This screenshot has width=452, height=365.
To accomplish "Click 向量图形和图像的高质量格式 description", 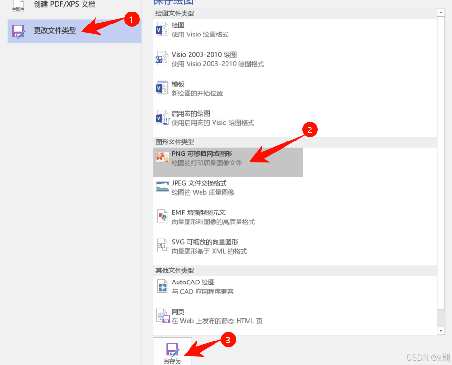I will point(213,222).
